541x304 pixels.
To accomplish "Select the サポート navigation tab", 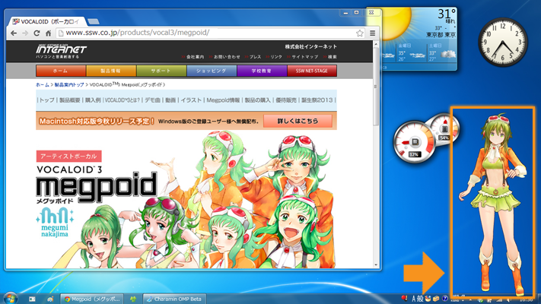I will [161, 71].
